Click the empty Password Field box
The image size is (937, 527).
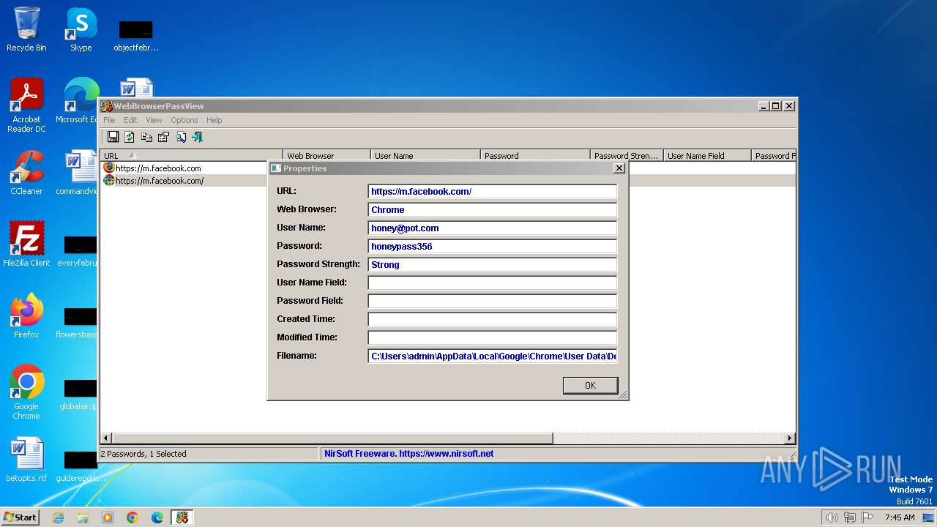point(493,302)
